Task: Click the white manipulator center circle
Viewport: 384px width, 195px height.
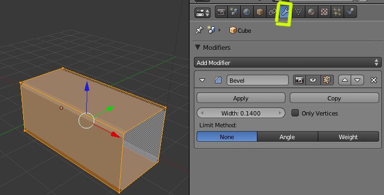Action: point(86,120)
